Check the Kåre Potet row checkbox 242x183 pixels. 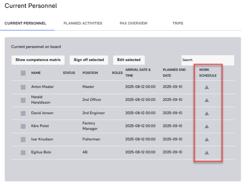(x=23, y=126)
